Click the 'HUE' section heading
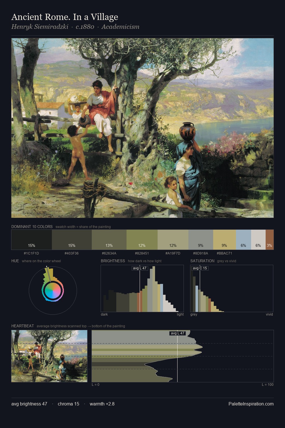This screenshot has height=428, width=285. click(15, 261)
